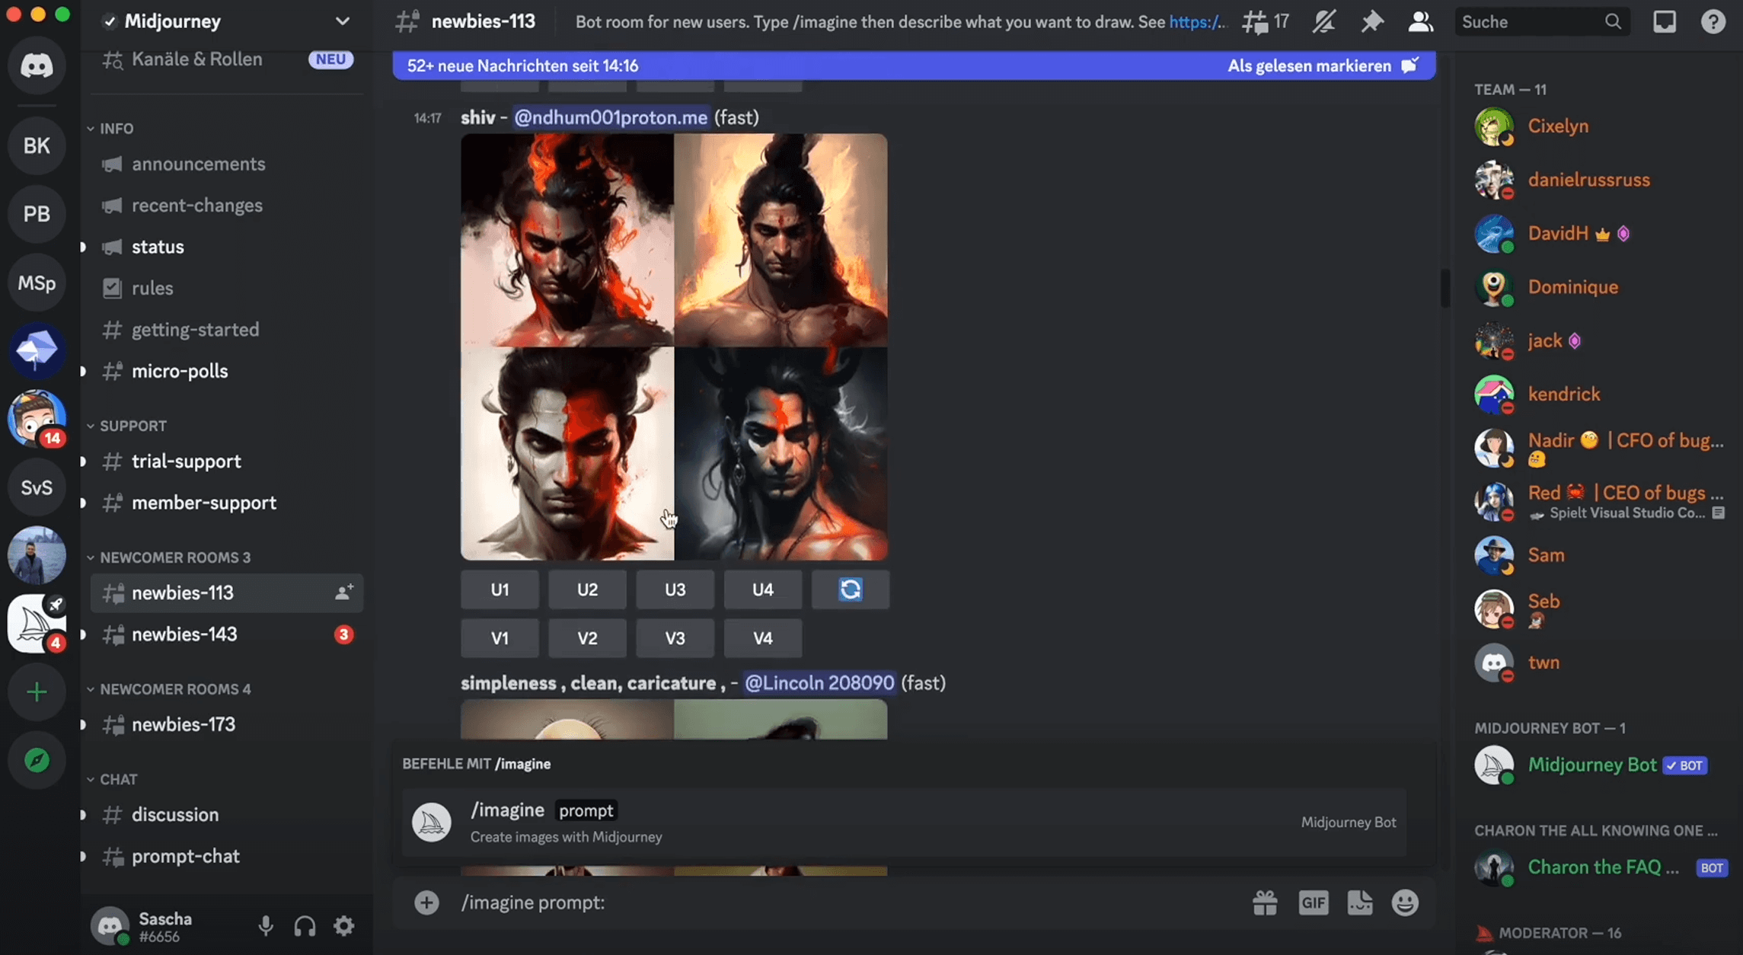Regenerate images with refresh button

(x=850, y=589)
